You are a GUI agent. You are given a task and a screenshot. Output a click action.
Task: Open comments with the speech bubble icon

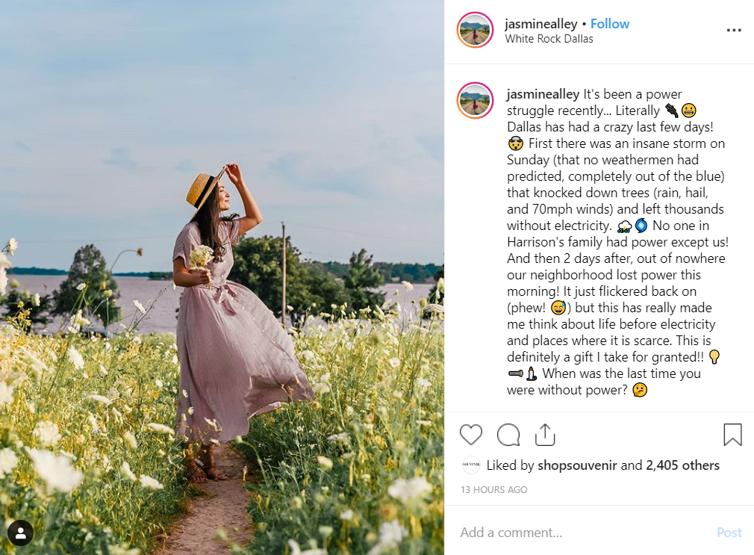508,435
